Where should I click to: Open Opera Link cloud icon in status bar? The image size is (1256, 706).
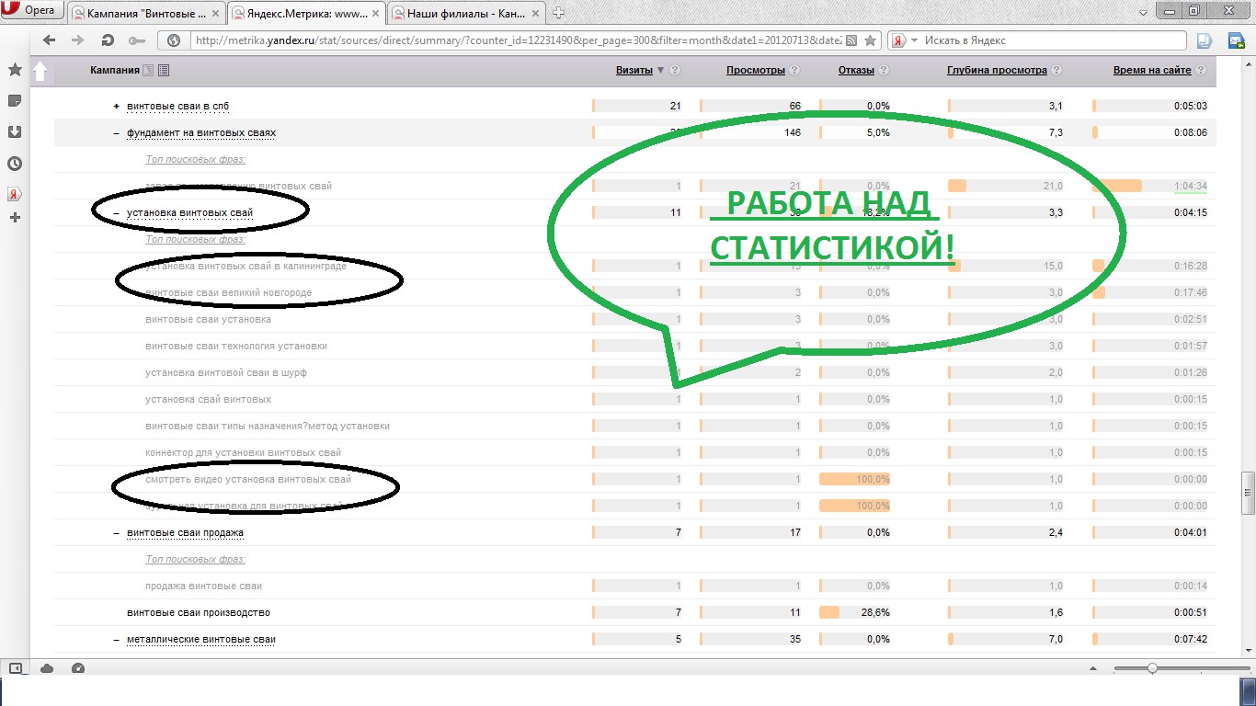point(47,668)
